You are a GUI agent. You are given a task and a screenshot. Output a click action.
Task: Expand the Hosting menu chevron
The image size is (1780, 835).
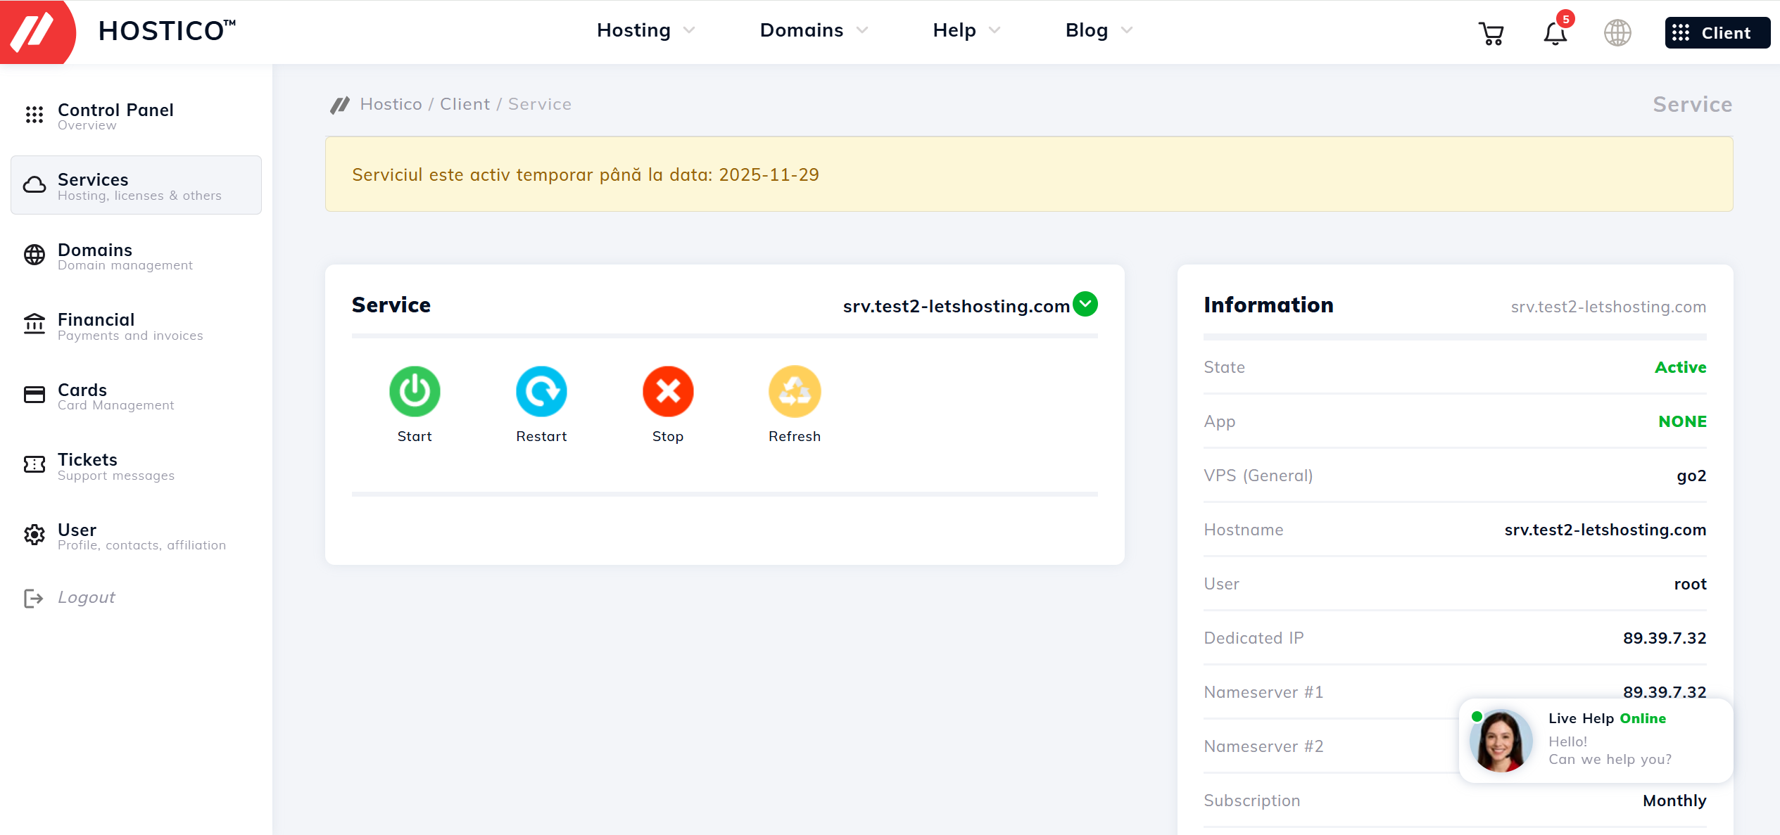689,30
